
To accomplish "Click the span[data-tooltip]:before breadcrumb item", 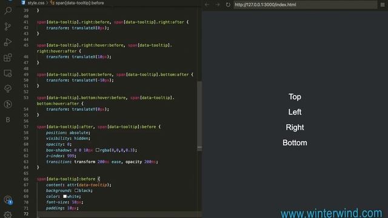I will (79, 3).
